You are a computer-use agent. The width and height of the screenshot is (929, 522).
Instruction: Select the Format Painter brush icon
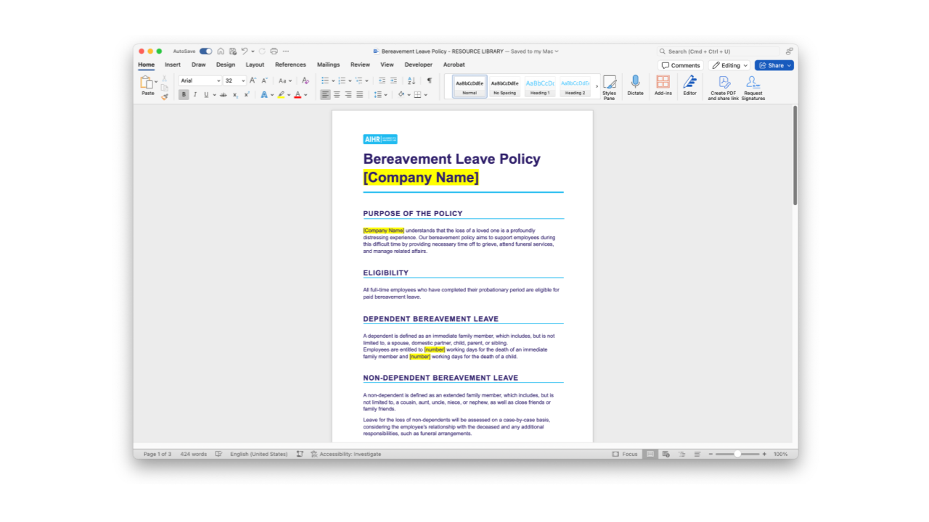click(x=165, y=96)
